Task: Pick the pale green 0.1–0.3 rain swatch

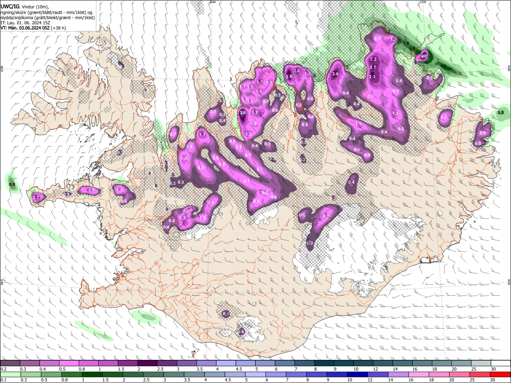Action: coord(10,374)
